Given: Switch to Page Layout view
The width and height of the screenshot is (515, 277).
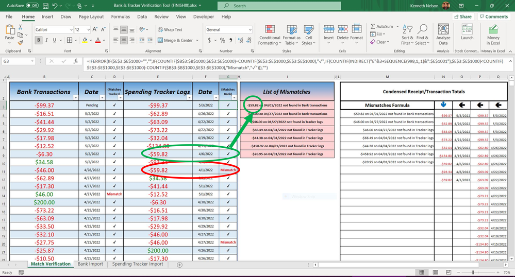Looking at the screenshot, I should pyautogui.click(x=435, y=272).
